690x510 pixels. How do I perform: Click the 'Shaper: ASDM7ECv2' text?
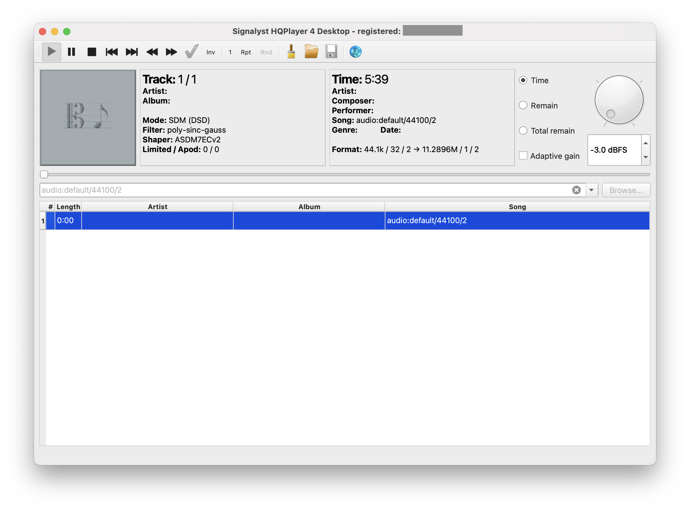pos(181,140)
